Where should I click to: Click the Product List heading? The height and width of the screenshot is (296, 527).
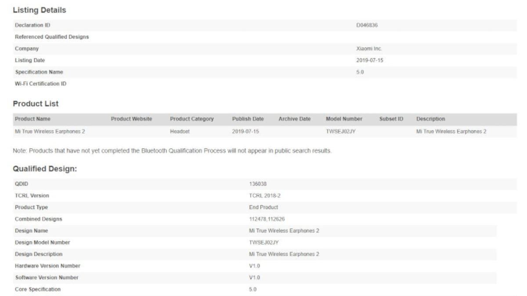(36, 104)
